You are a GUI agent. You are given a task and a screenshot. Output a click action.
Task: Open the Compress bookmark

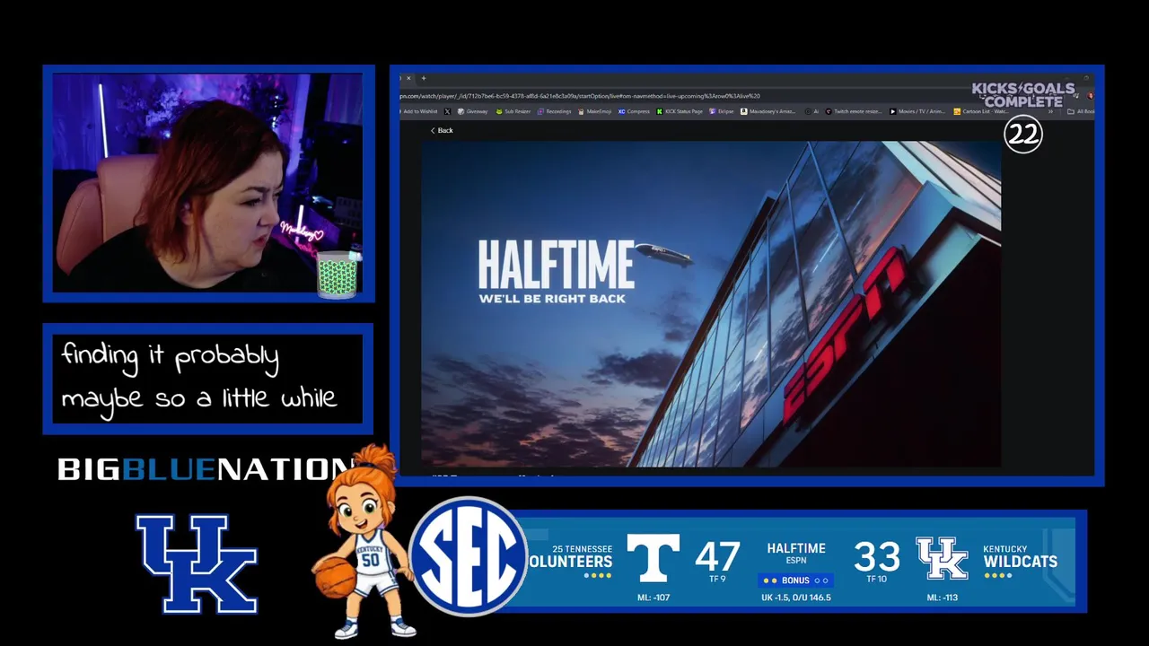tap(634, 111)
